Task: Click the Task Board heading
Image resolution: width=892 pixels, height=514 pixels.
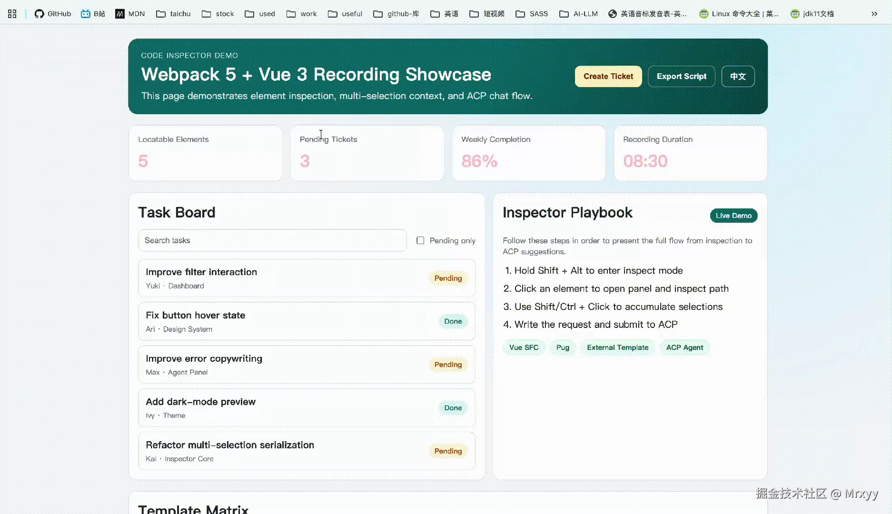Action: coord(177,212)
